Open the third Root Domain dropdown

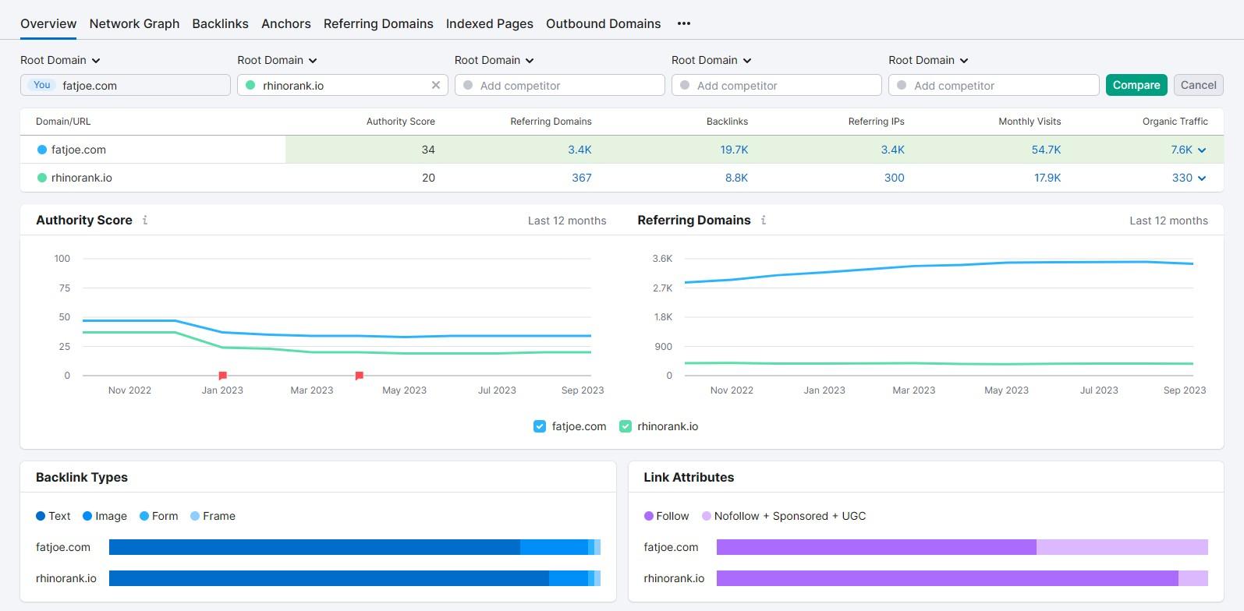(494, 60)
